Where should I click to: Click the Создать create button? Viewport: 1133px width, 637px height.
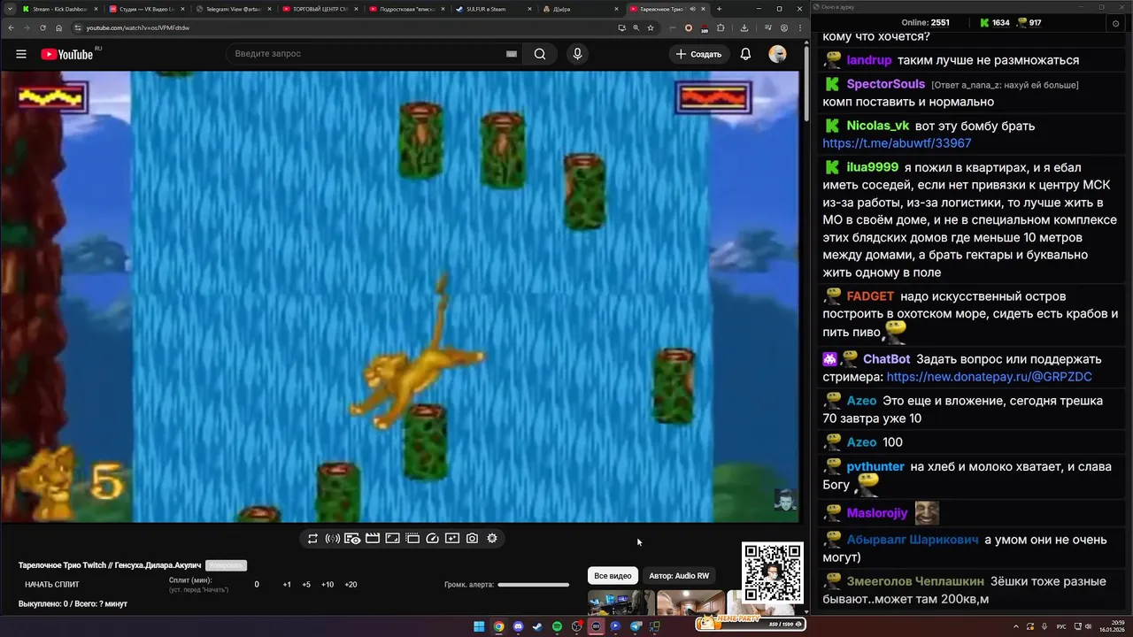[x=698, y=54]
